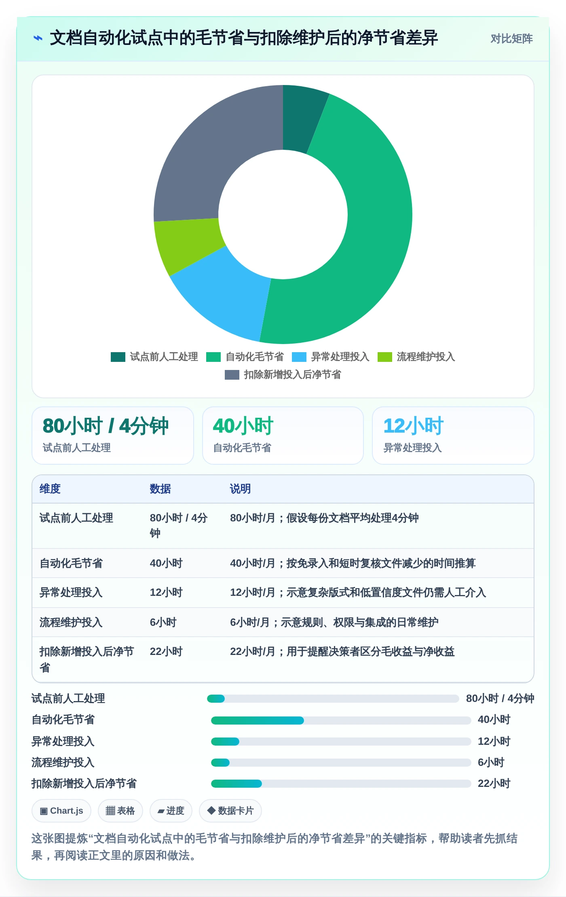566x897 pixels.
Task: Click the 6小时 cell in the table
Action: pos(163,623)
